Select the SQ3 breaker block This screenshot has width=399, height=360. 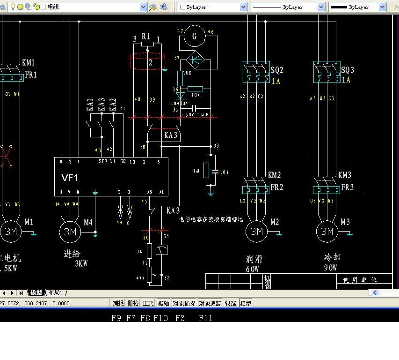(x=327, y=72)
